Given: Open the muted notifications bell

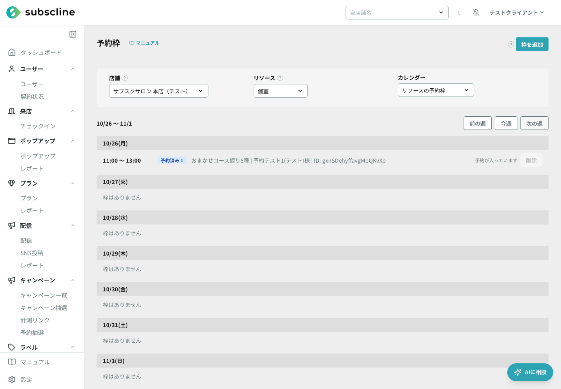Looking at the screenshot, I should click(476, 12).
